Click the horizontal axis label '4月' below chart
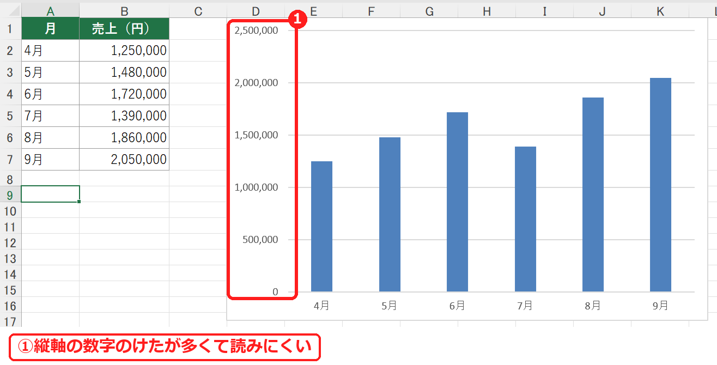 321,306
